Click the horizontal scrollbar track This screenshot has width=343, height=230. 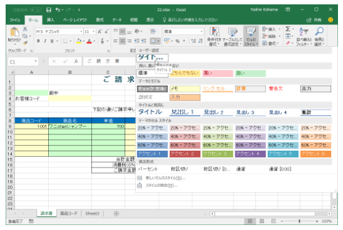265,214
